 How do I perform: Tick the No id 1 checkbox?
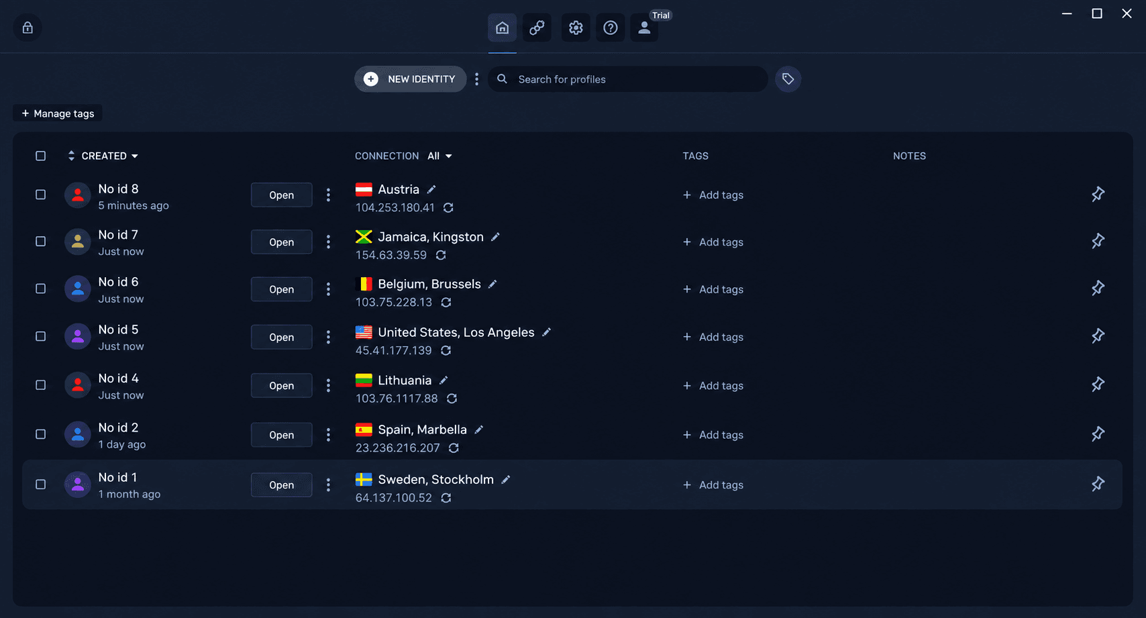(x=41, y=484)
